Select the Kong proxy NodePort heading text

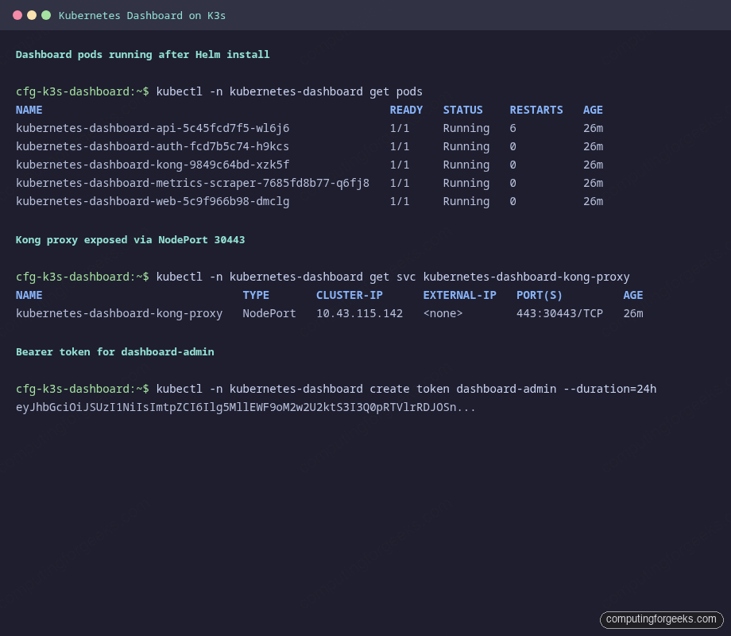point(132,239)
